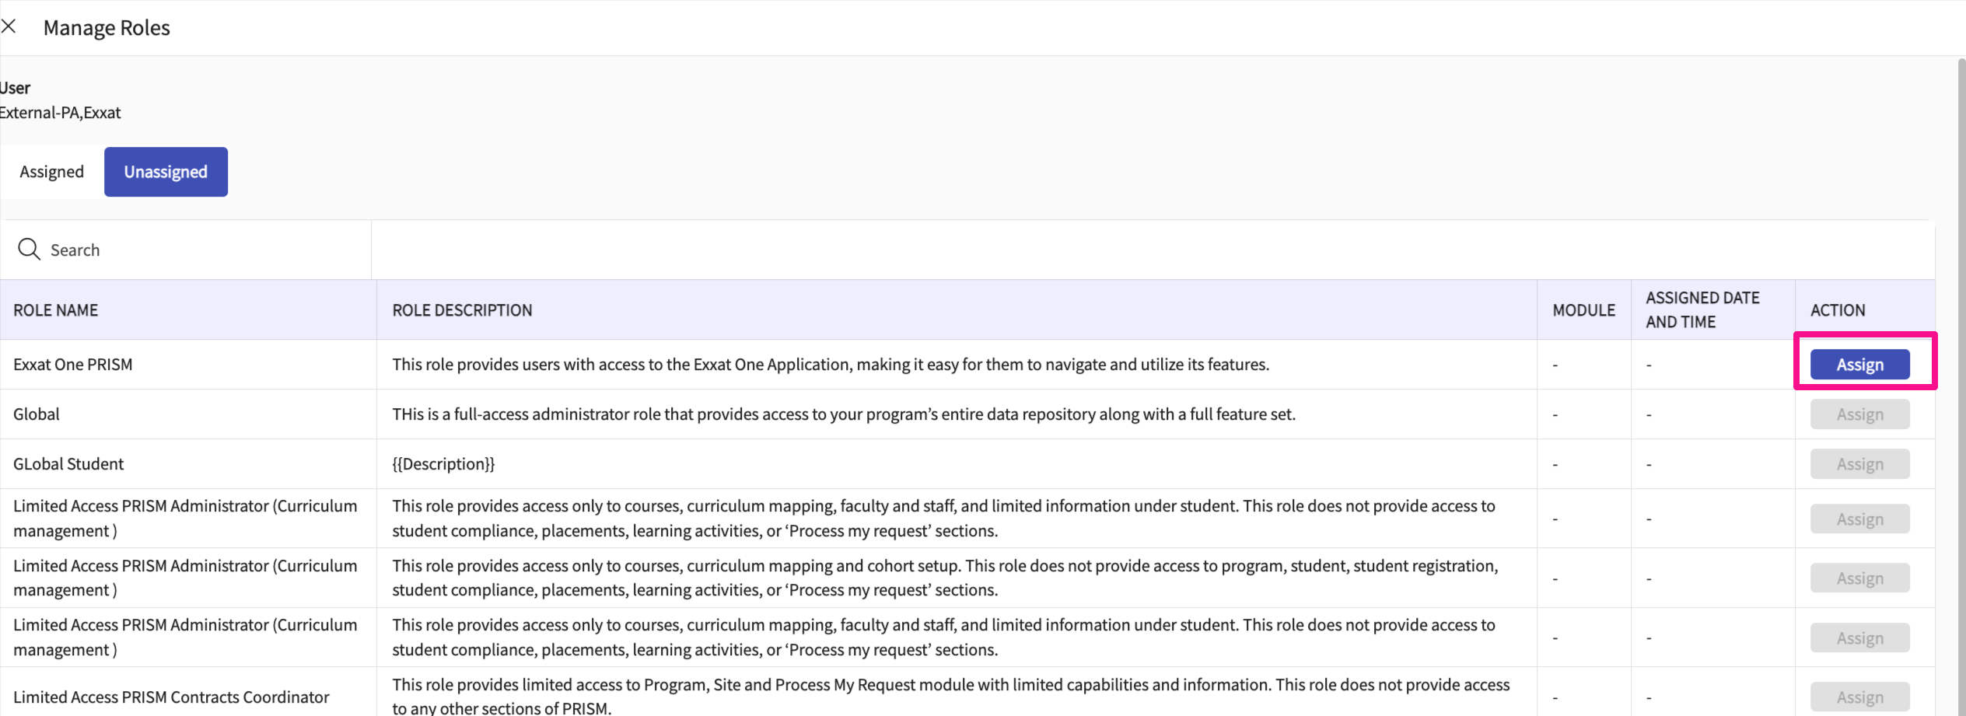Select the Assigned Date and Time header

point(1702,309)
